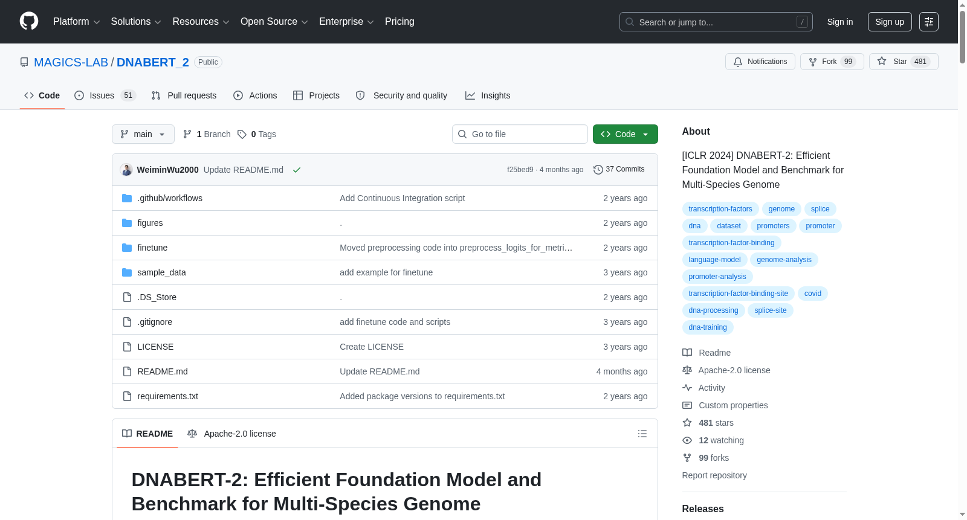The height and width of the screenshot is (520, 967).
Task: Expand the Solutions menu
Action: pos(136,22)
